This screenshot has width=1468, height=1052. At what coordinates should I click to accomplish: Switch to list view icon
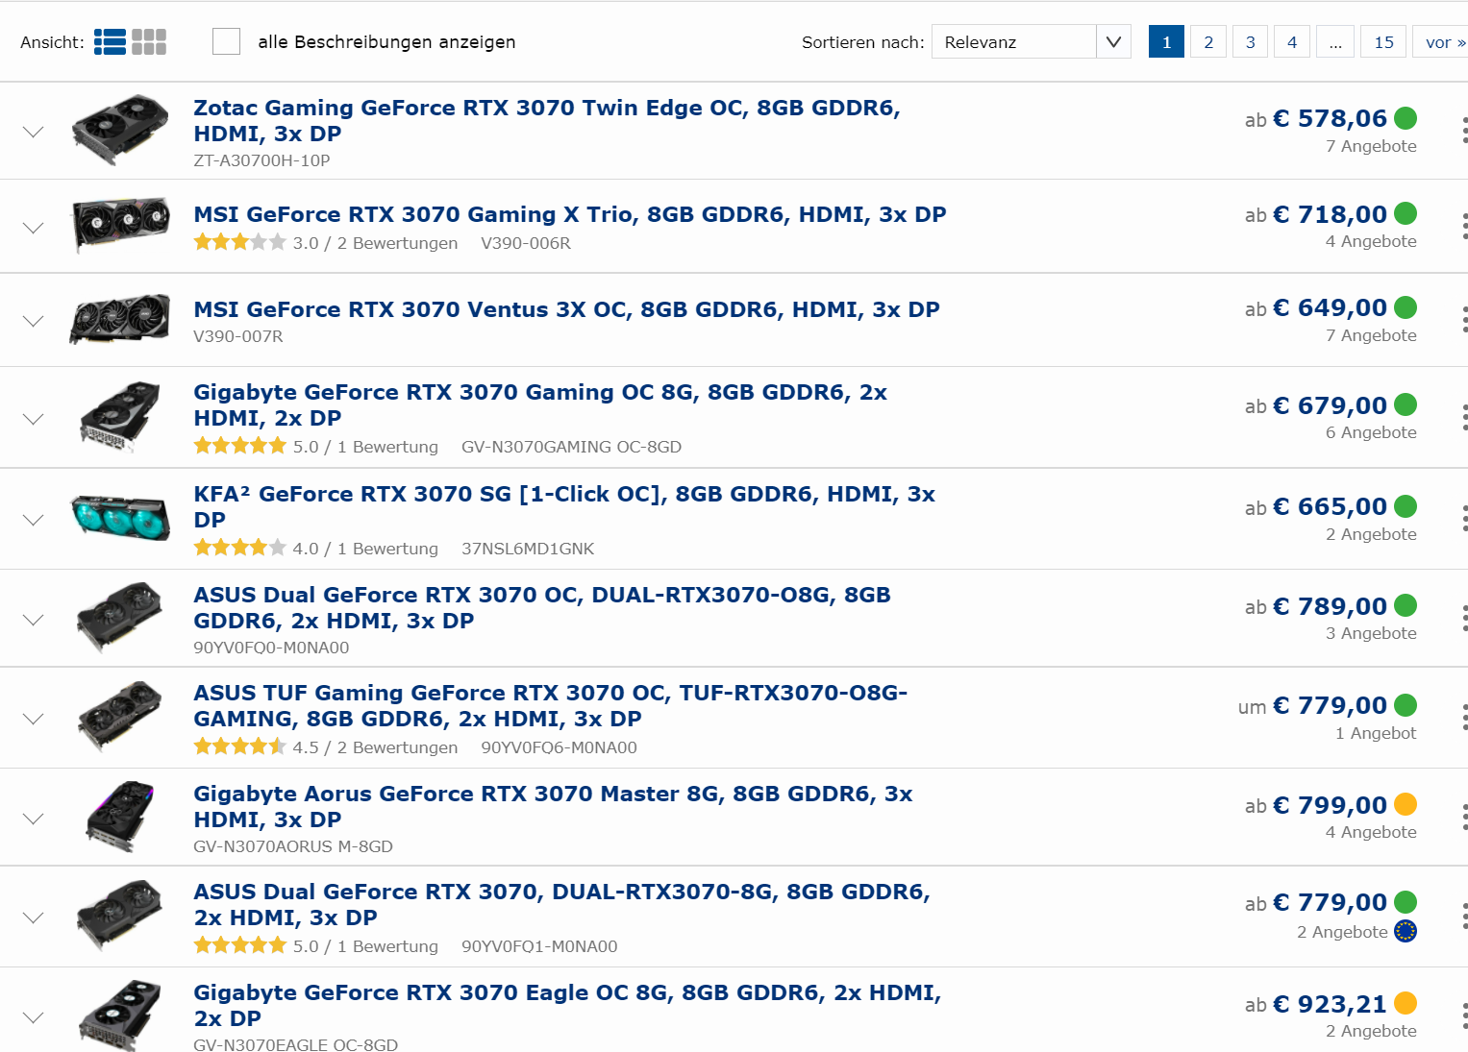(x=110, y=42)
